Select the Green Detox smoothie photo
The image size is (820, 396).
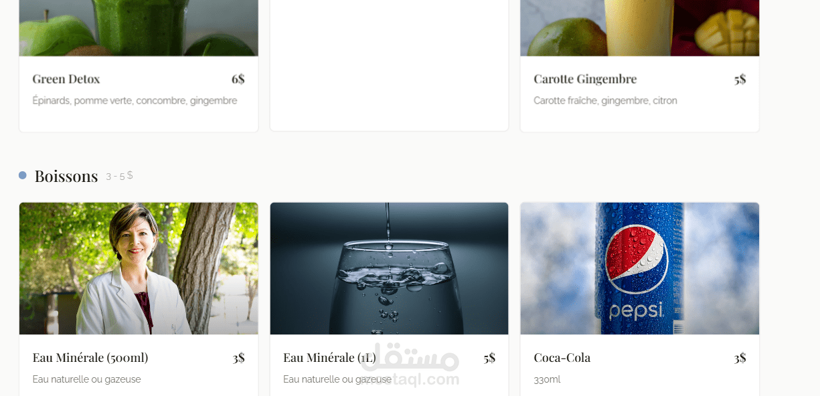coord(139,27)
